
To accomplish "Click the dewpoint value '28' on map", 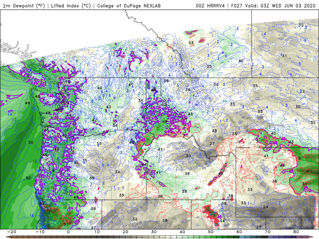I will (165, 220).
